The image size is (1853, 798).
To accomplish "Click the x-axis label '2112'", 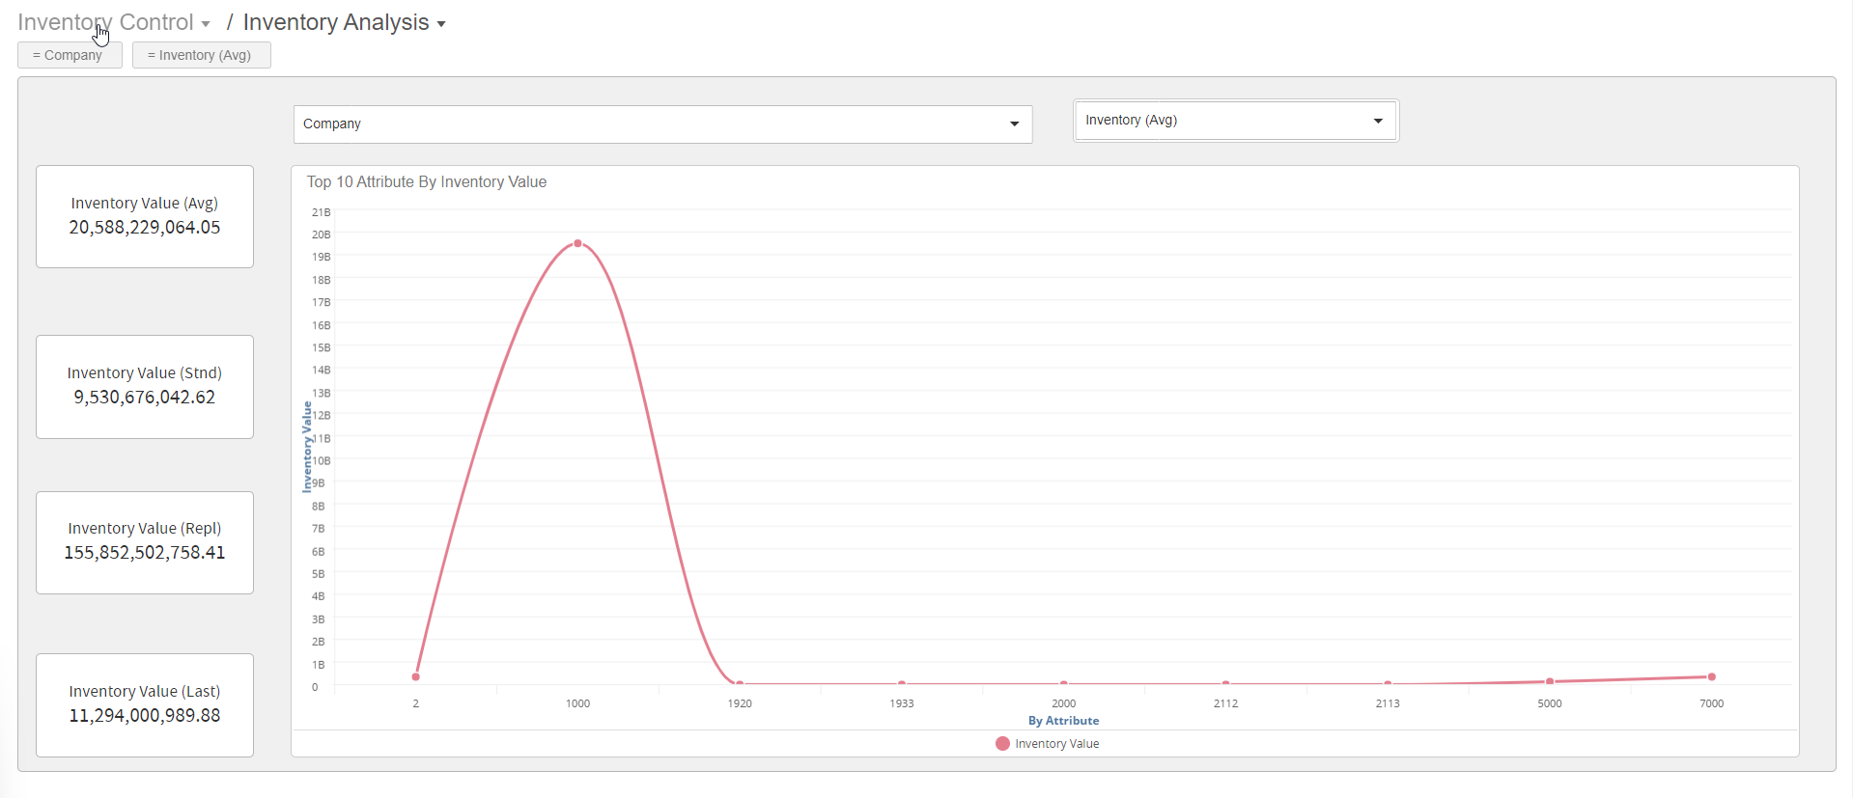I will pyautogui.click(x=1225, y=703).
